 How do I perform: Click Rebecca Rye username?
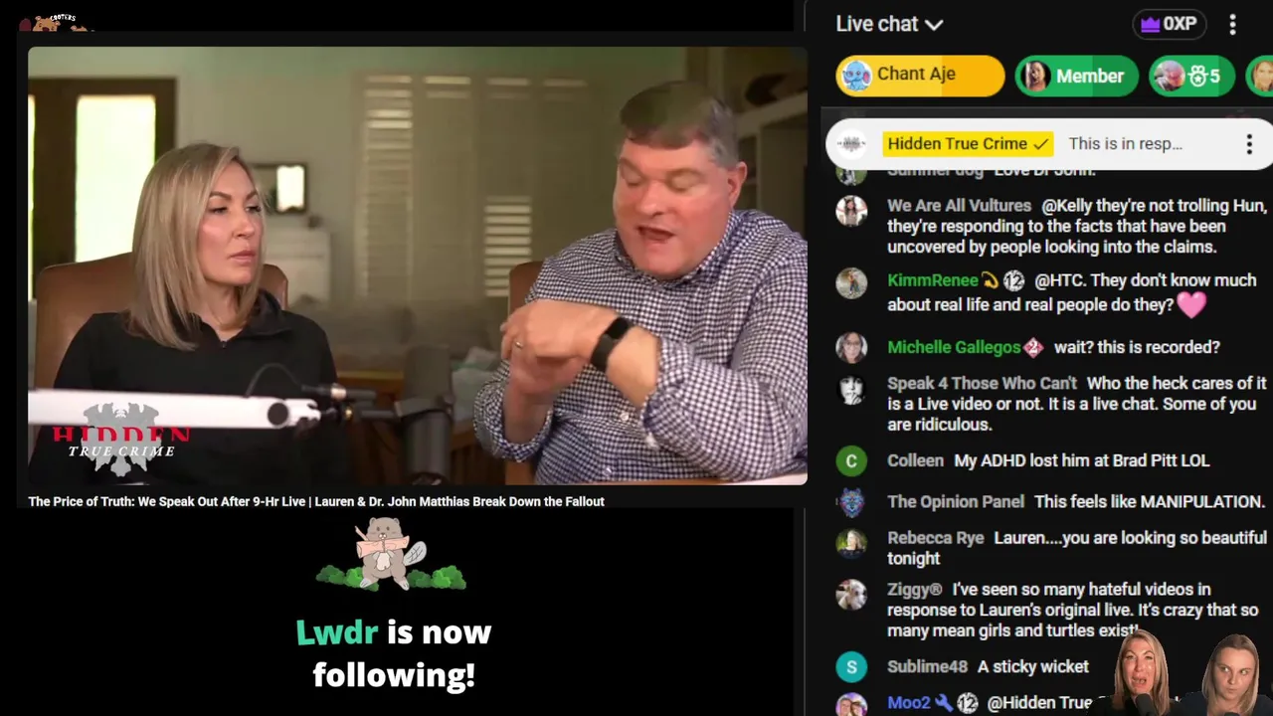pyautogui.click(x=935, y=538)
